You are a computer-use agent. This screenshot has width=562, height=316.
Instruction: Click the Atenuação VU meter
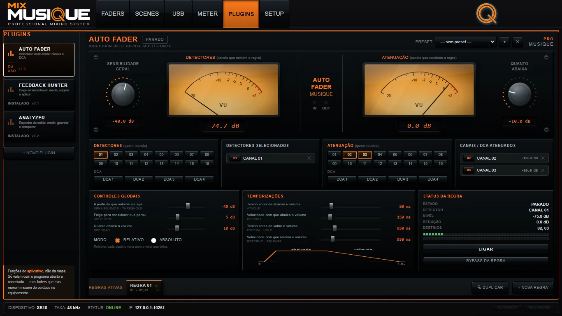click(419, 89)
